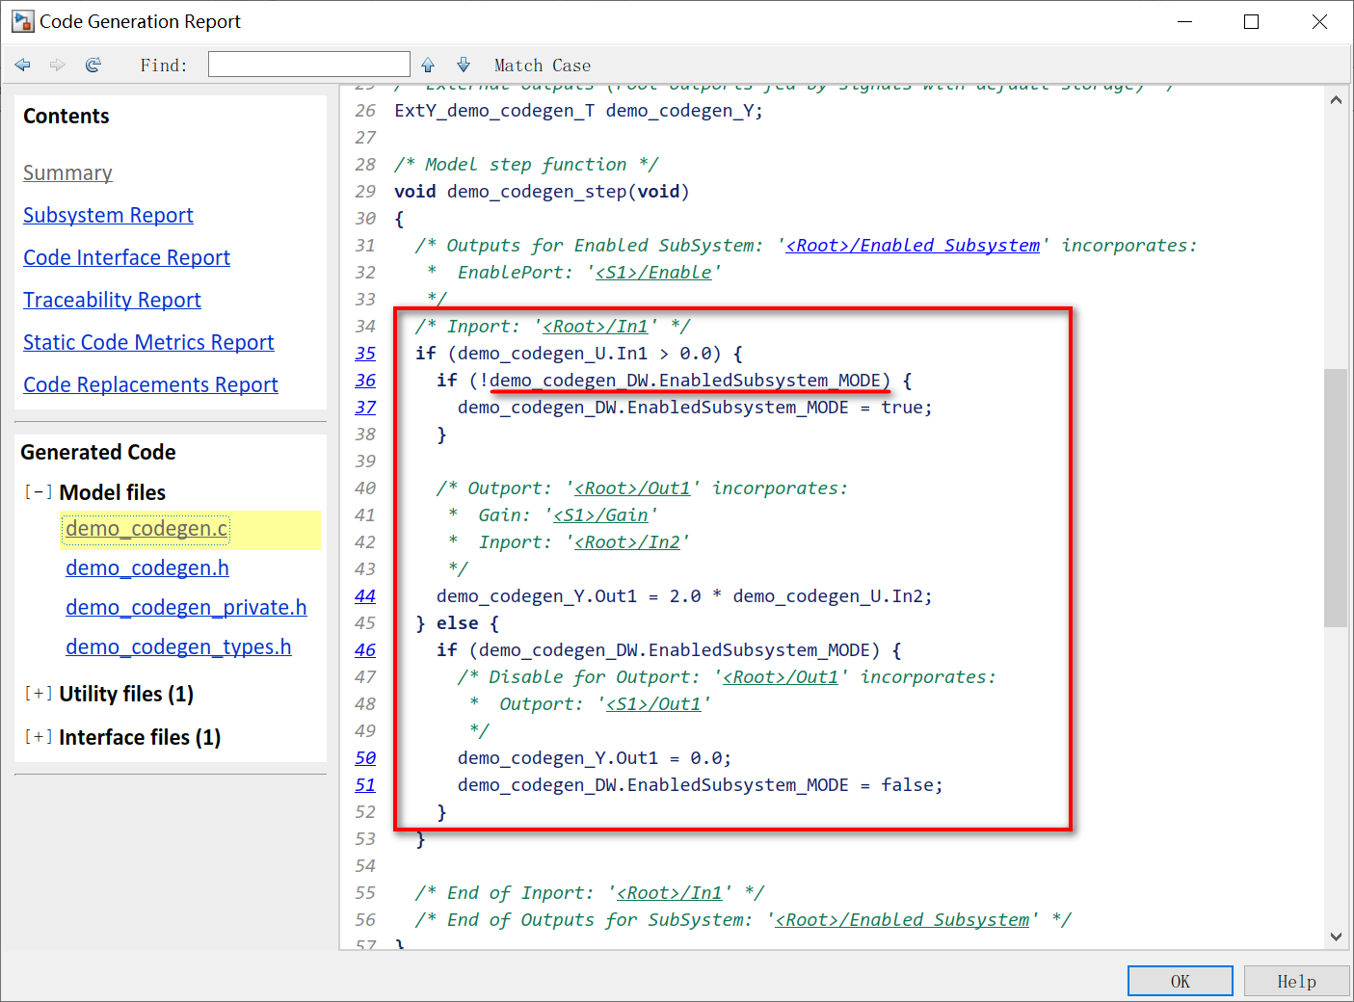Follow <Root>/Out1 link on line 47
The image size is (1354, 1002).
click(781, 677)
